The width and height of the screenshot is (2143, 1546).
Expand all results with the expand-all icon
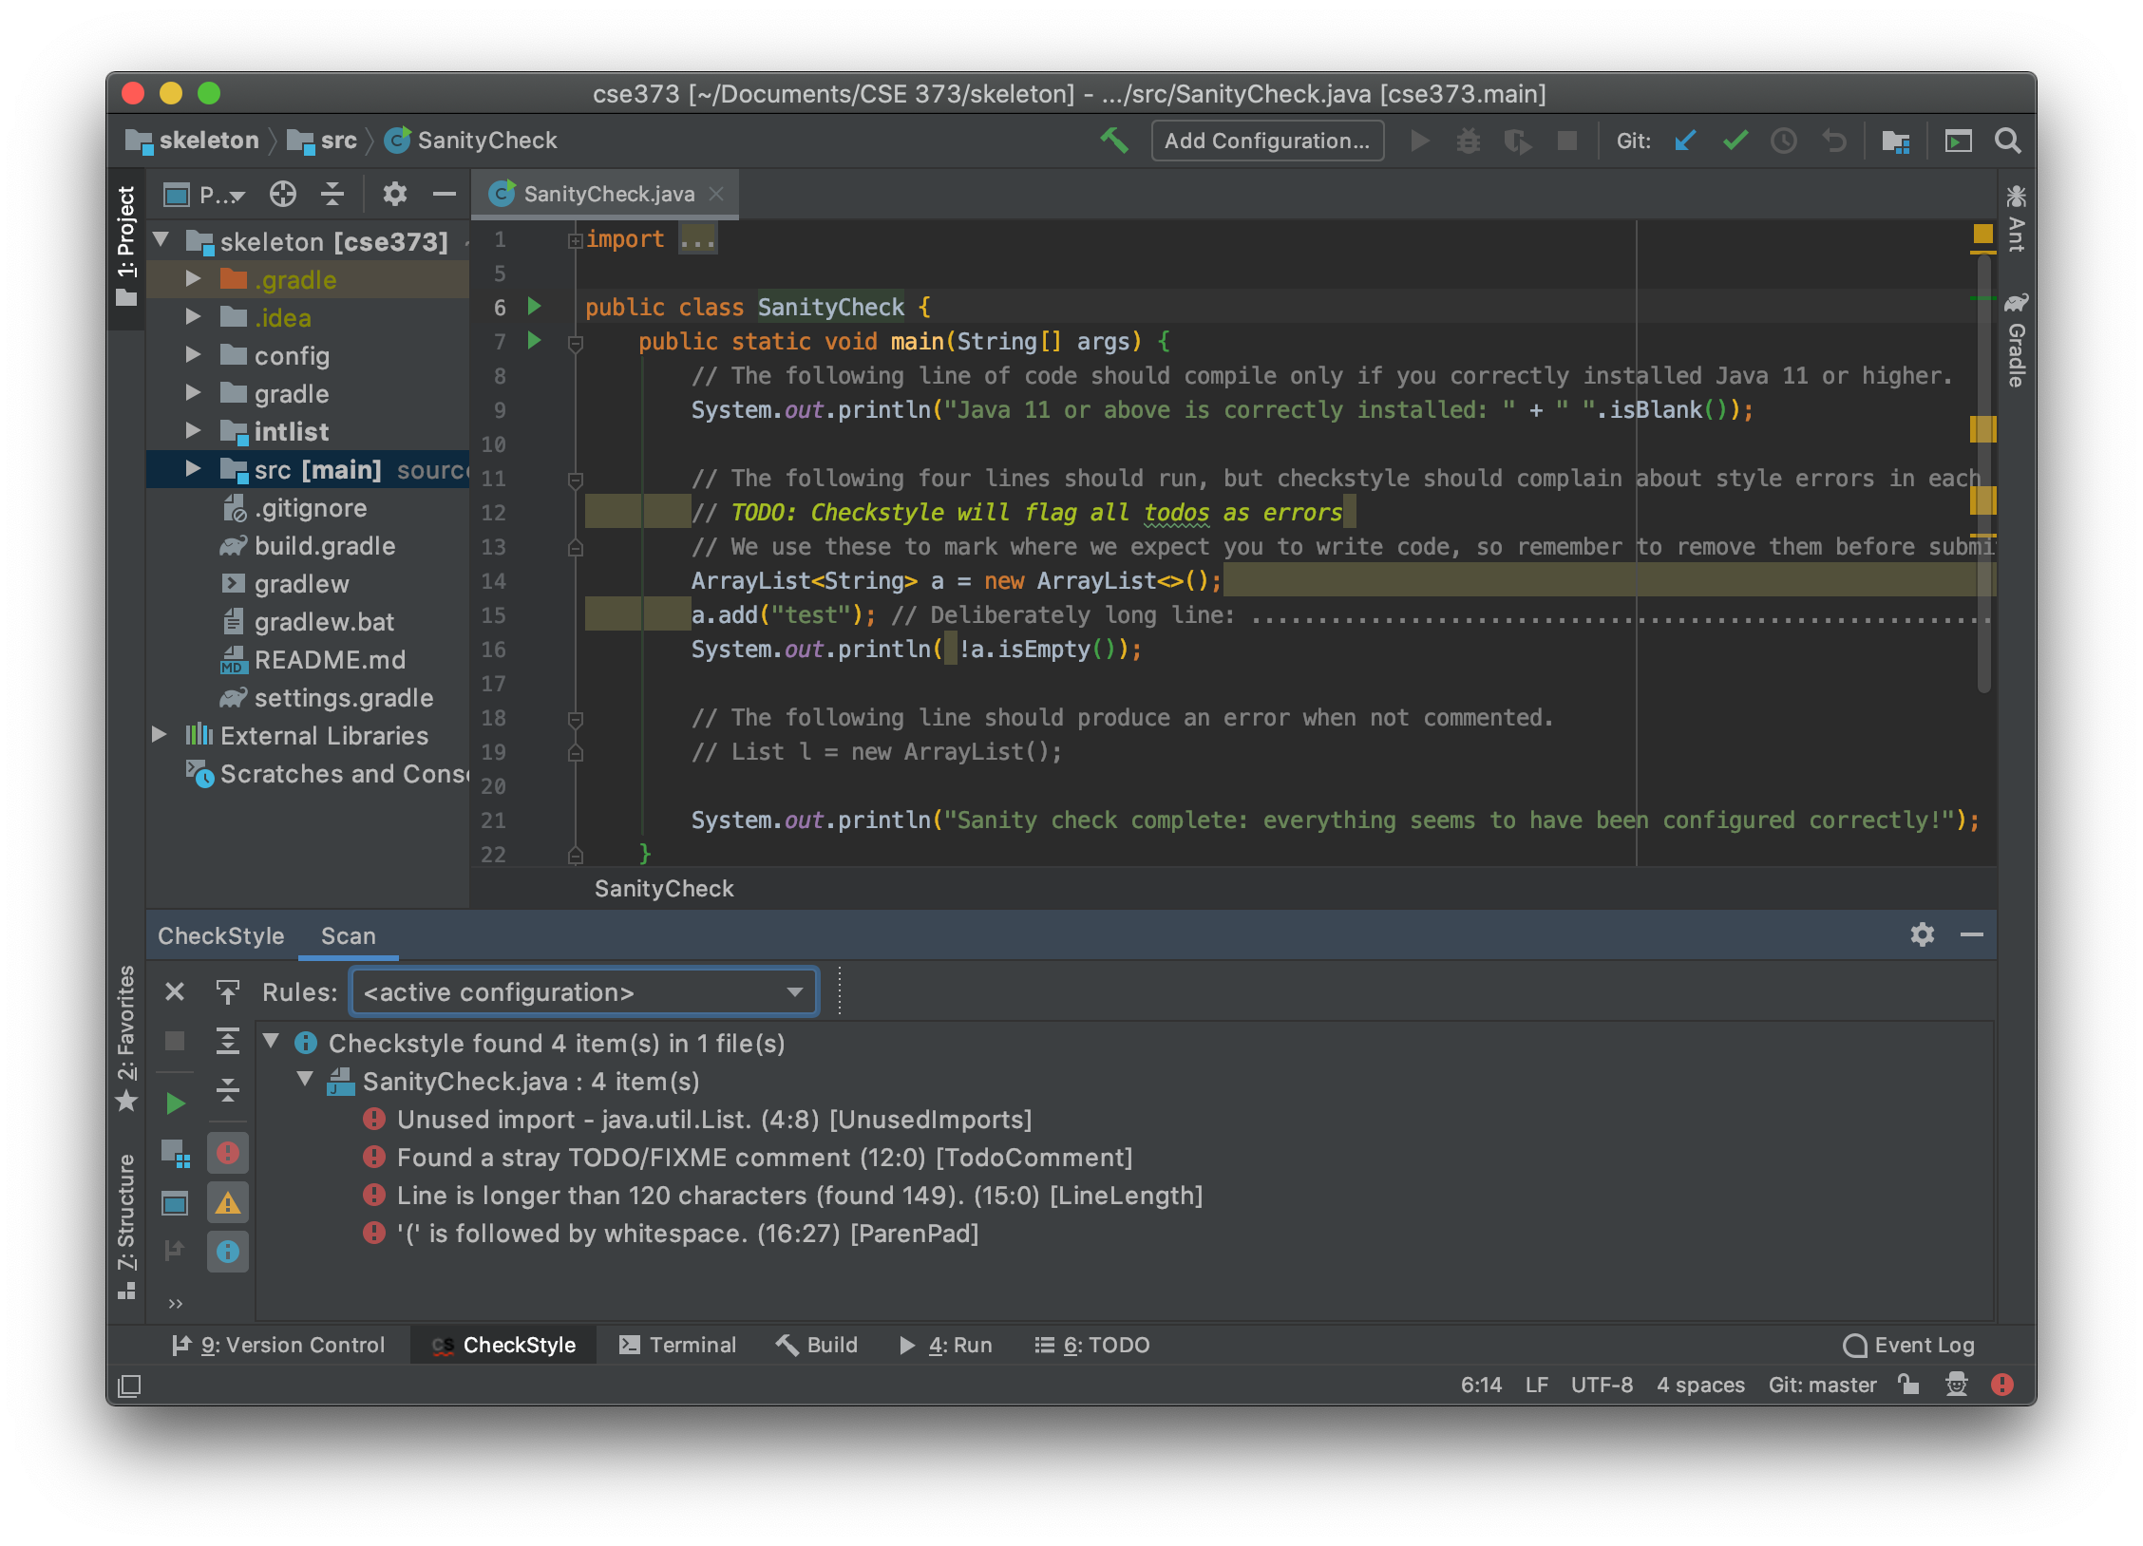(x=228, y=1042)
